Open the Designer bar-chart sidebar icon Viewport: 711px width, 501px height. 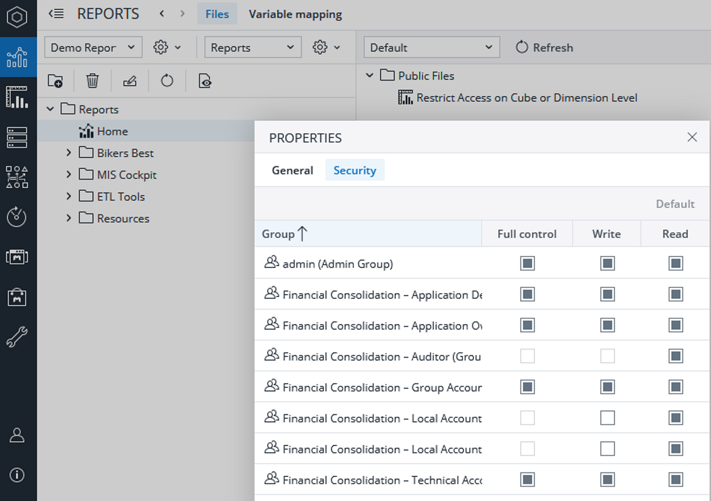(x=17, y=97)
